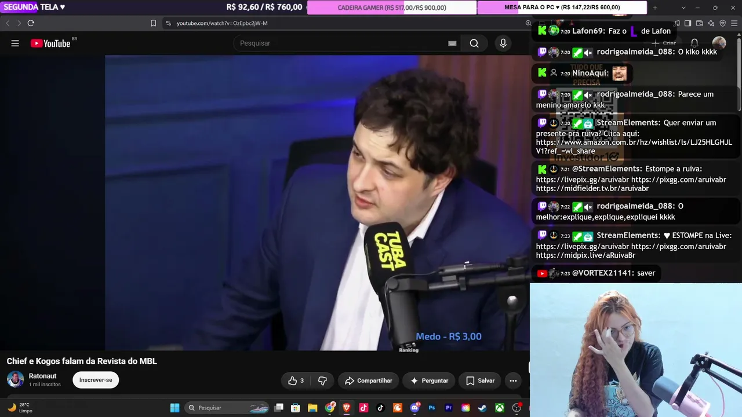Switch to Brave browser on the taskbar
The width and height of the screenshot is (742, 417).
[346, 408]
